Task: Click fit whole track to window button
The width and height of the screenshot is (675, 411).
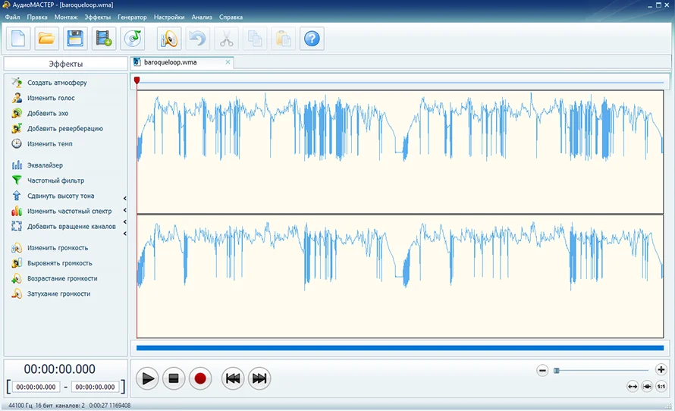Action: point(633,387)
